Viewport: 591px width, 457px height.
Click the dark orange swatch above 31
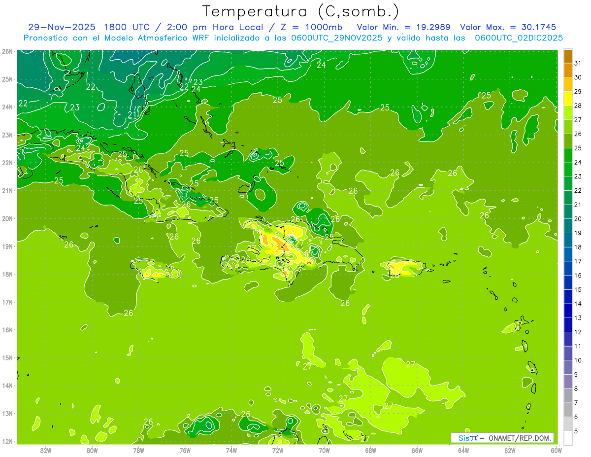click(x=568, y=56)
